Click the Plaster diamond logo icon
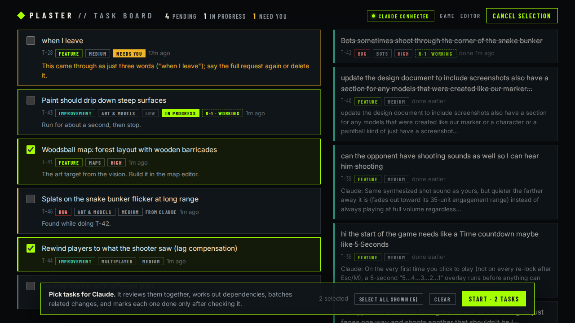 point(21,16)
